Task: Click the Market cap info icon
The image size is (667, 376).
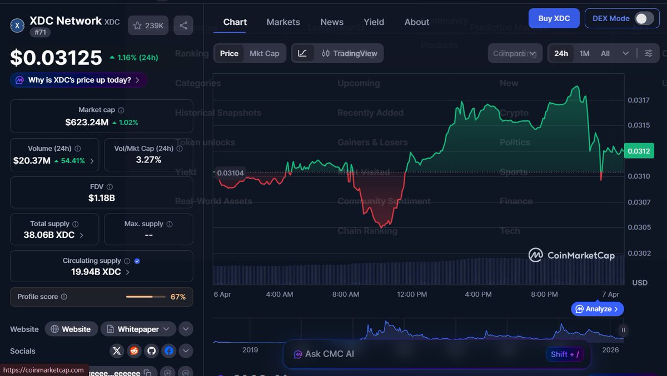Action: [121, 110]
